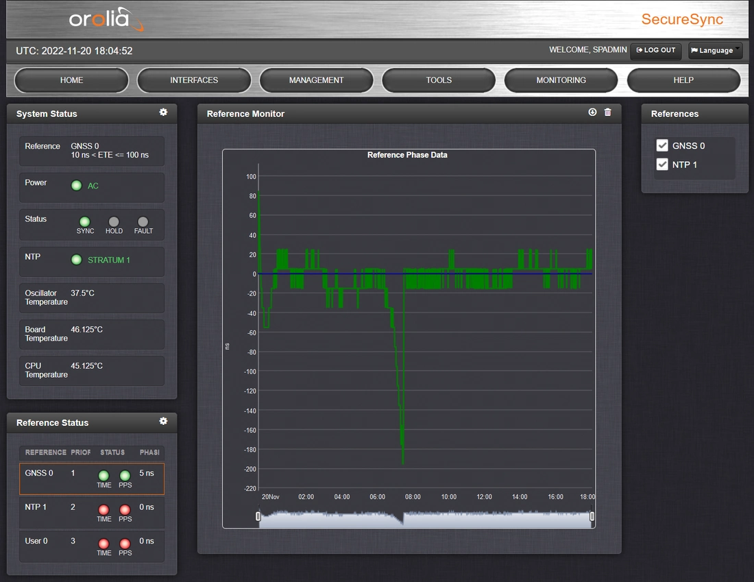
Task: Click the chart range overview strip
Action: (425, 518)
